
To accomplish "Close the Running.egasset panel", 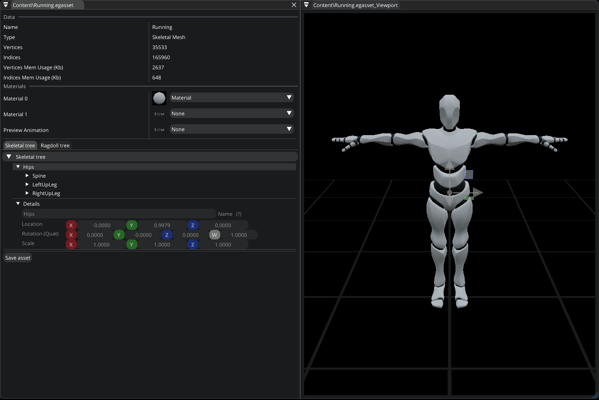I will (294, 5).
